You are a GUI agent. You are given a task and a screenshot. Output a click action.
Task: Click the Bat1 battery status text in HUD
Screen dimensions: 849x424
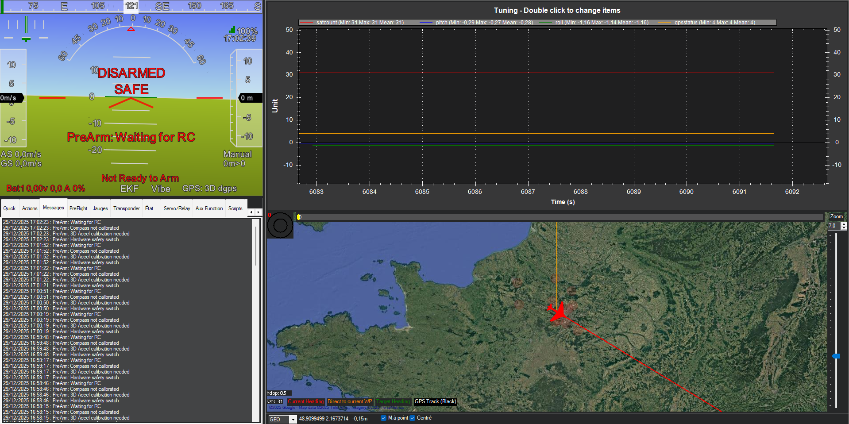pyautogui.click(x=46, y=189)
